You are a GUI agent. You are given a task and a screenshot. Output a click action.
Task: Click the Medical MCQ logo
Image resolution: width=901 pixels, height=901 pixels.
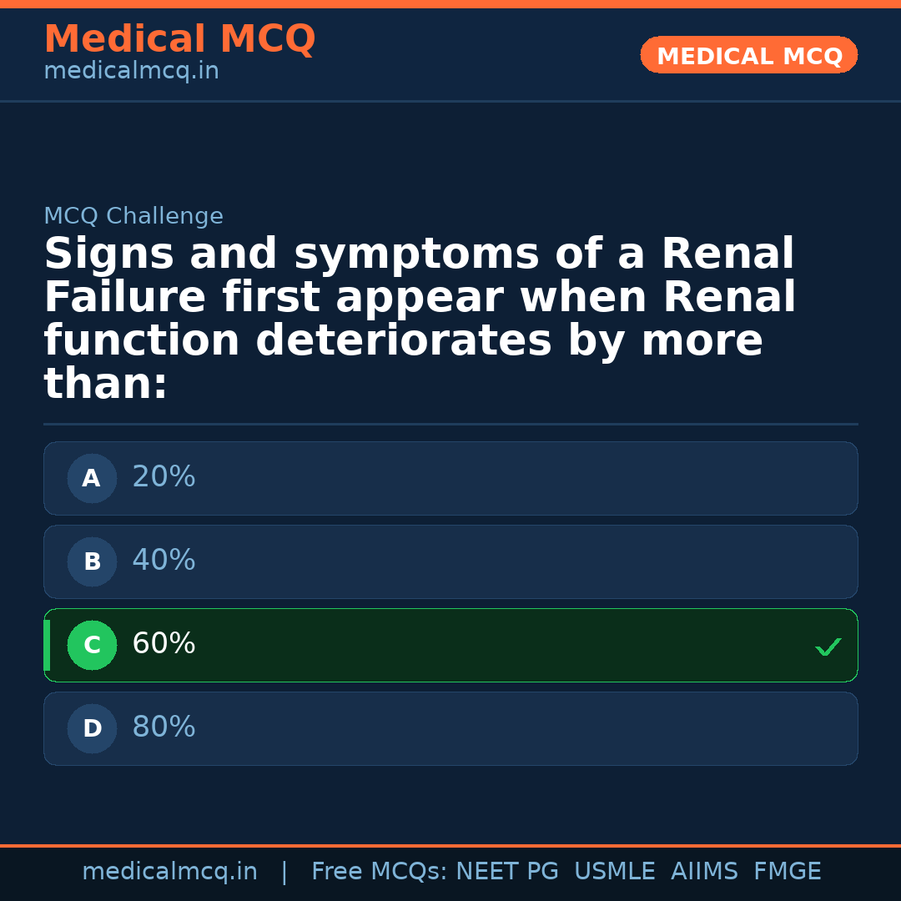[x=179, y=38]
